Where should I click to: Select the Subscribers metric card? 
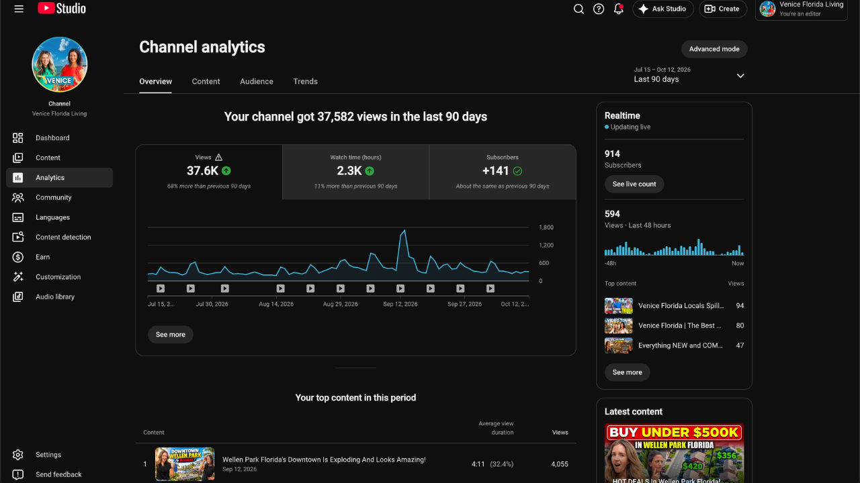coord(503,172)
